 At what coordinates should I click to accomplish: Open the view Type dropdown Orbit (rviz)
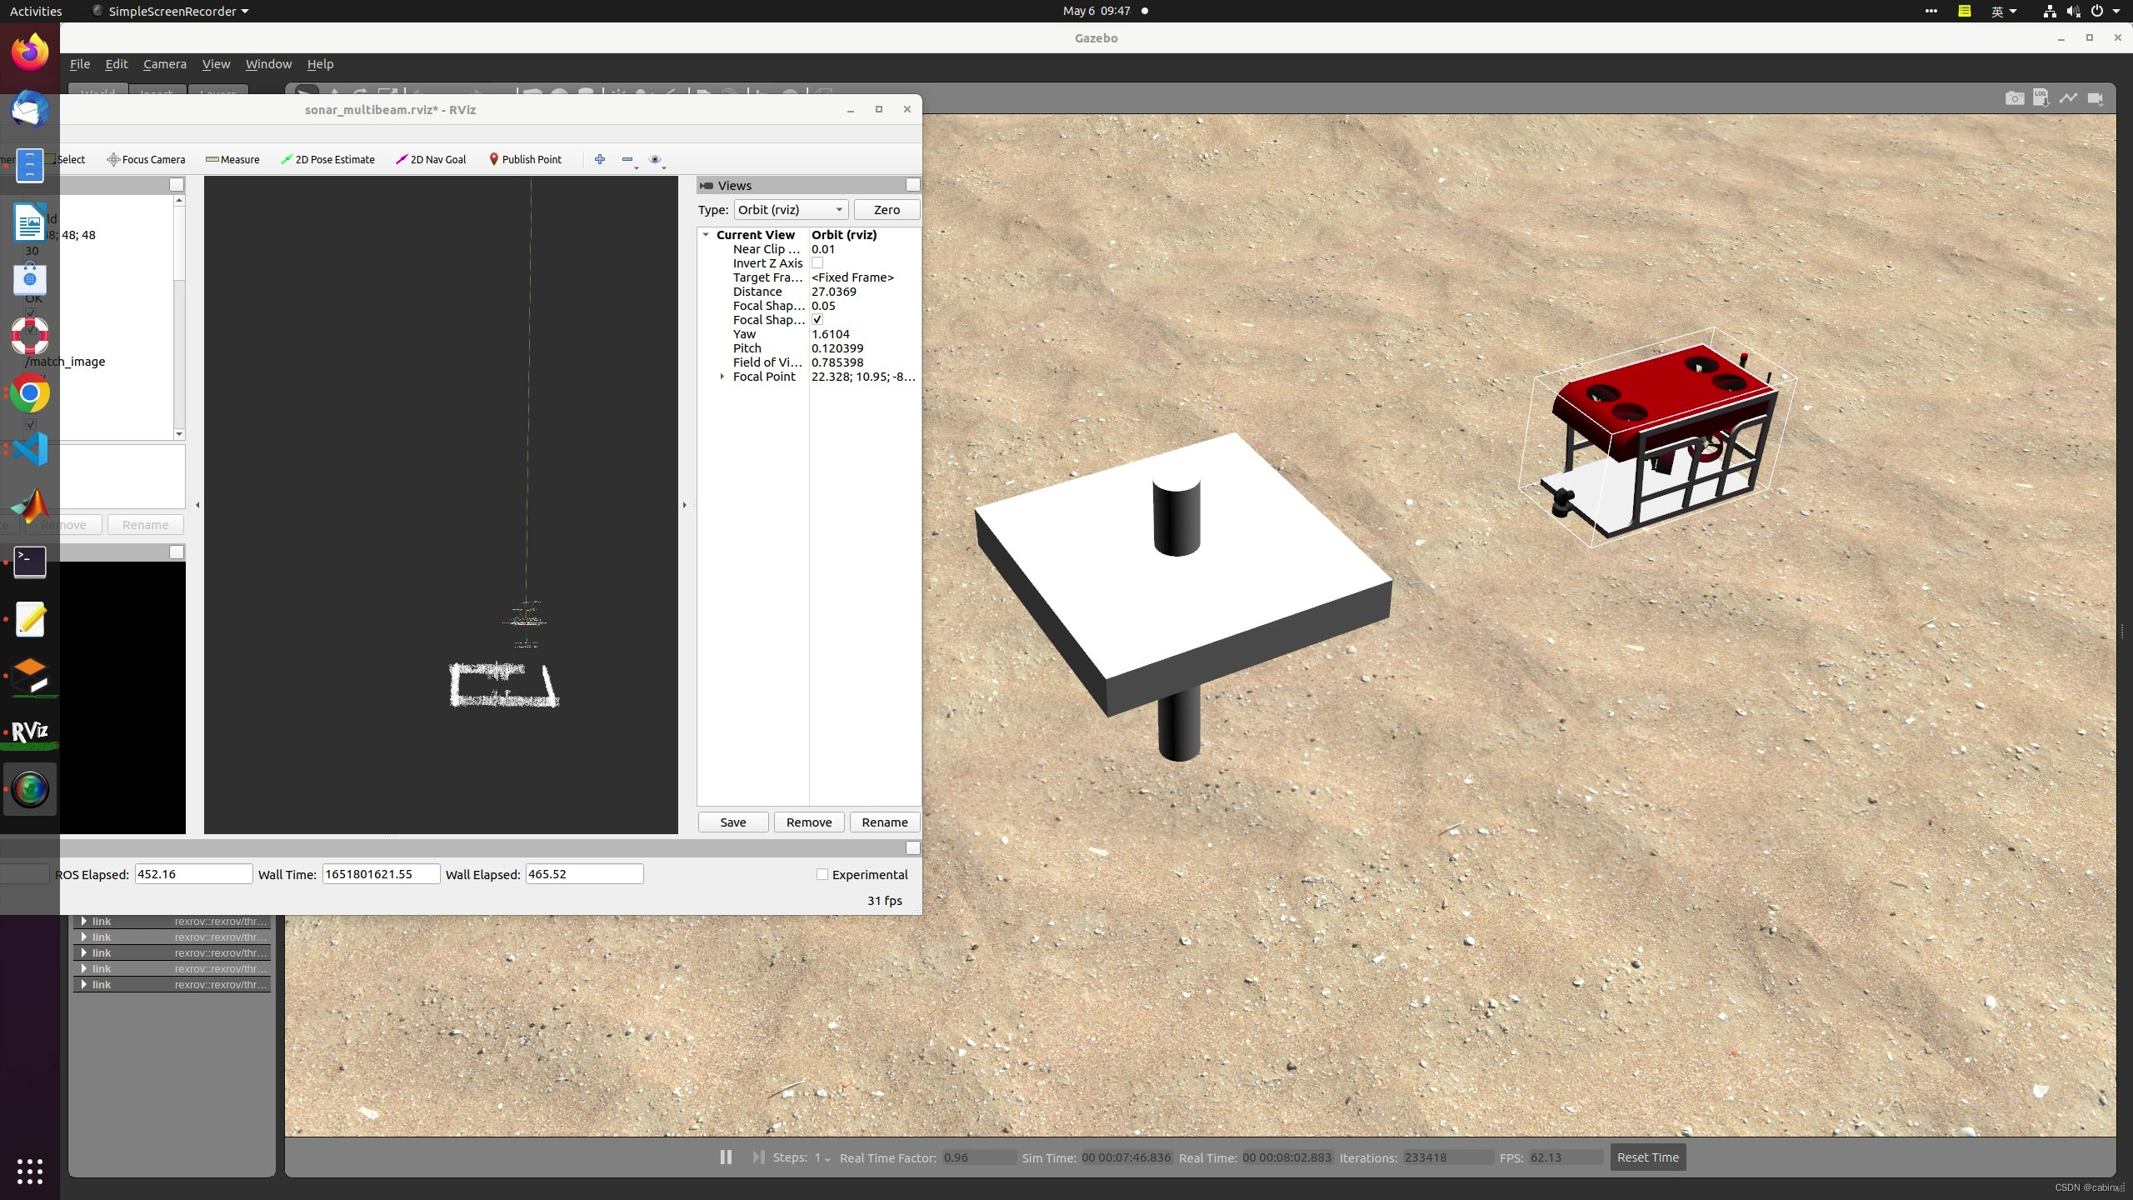[790, 210]
